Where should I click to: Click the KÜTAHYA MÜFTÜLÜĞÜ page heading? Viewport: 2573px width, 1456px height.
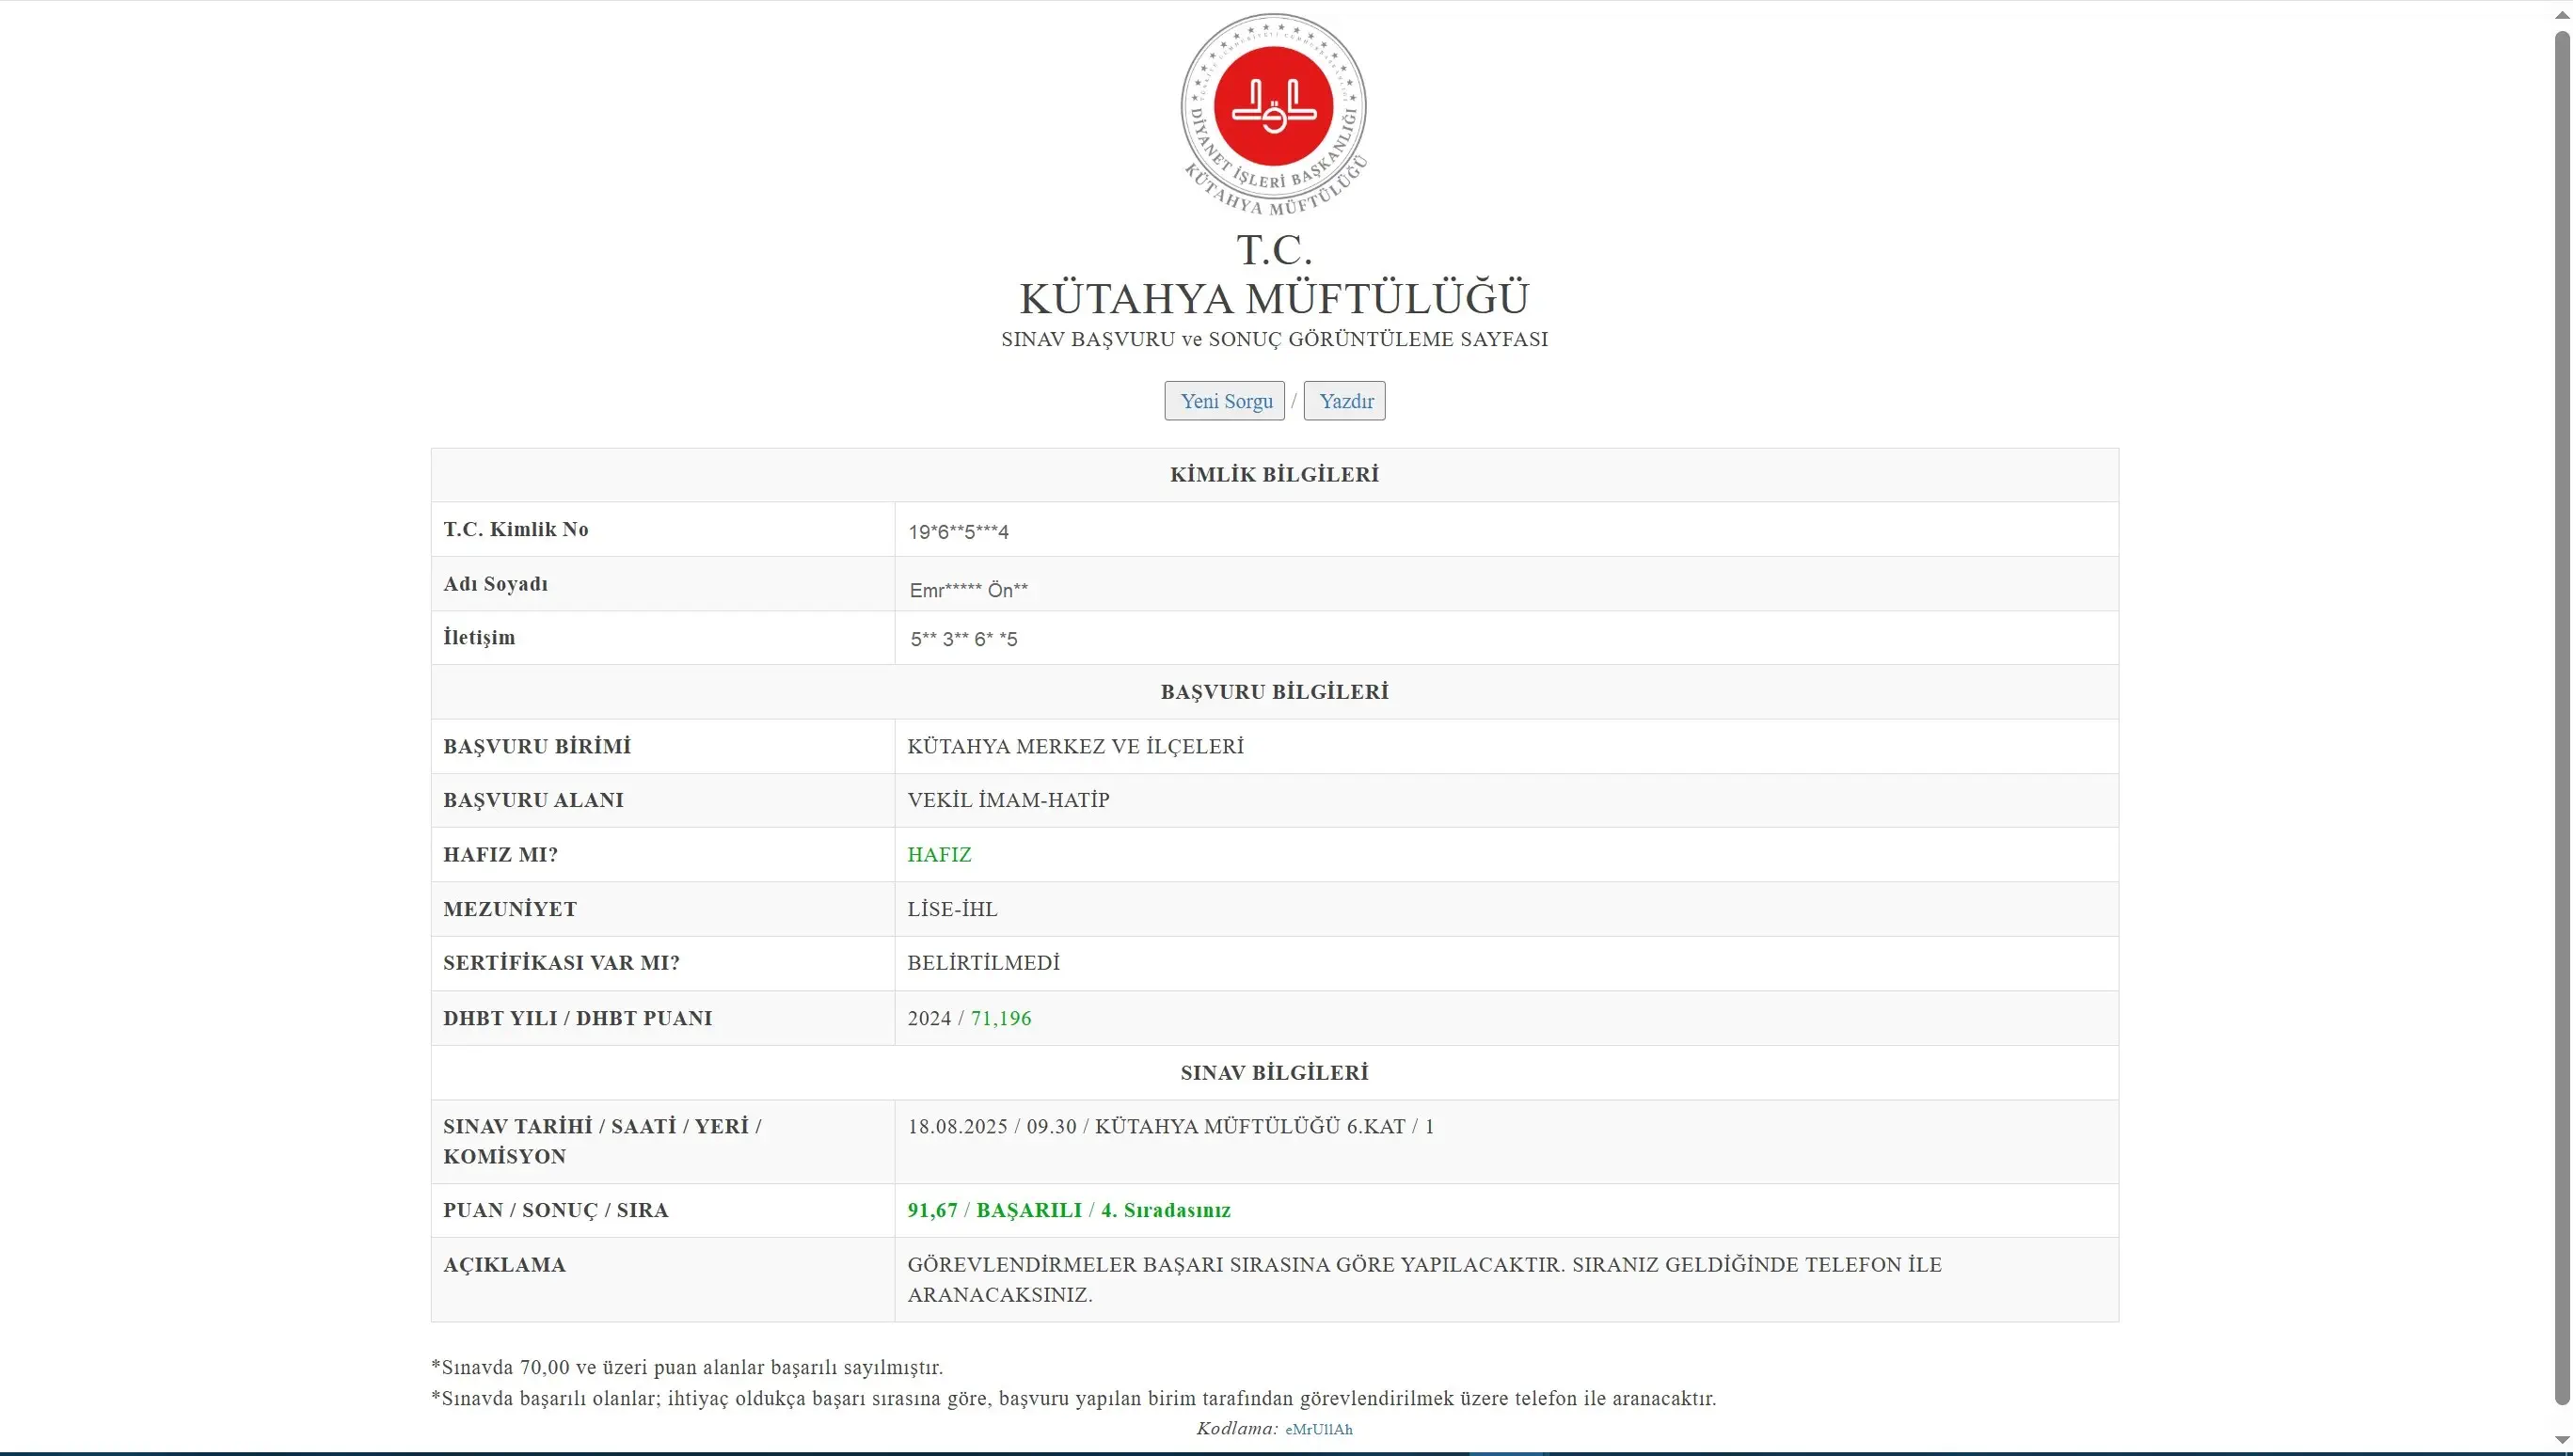1273,298
